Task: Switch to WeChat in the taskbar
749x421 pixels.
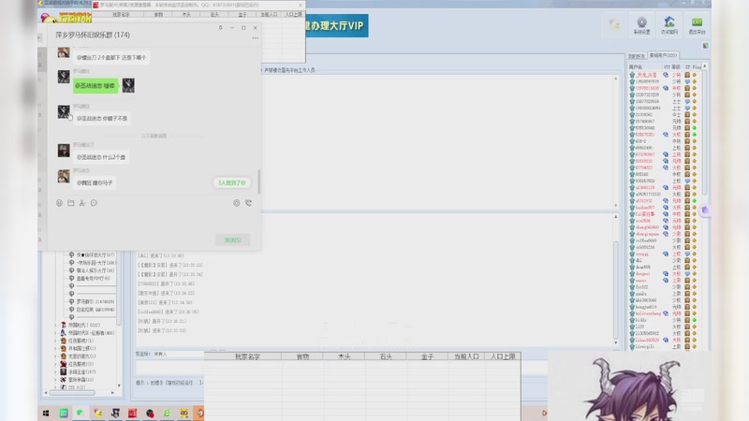Action: coord(81,413)
